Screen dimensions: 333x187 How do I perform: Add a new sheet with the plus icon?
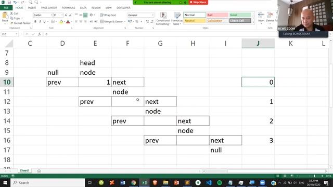pos(39,171)
